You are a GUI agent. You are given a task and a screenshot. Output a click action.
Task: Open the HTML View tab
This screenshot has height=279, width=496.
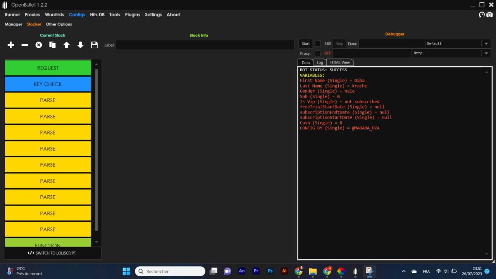[340, 62]
